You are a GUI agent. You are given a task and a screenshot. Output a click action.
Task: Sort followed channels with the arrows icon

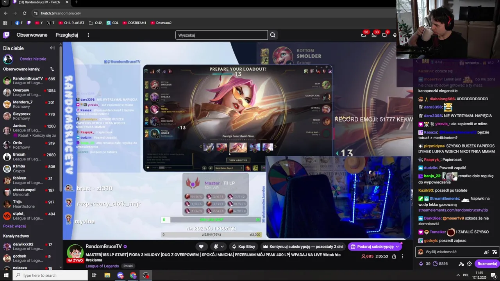[x=52, y=69]
